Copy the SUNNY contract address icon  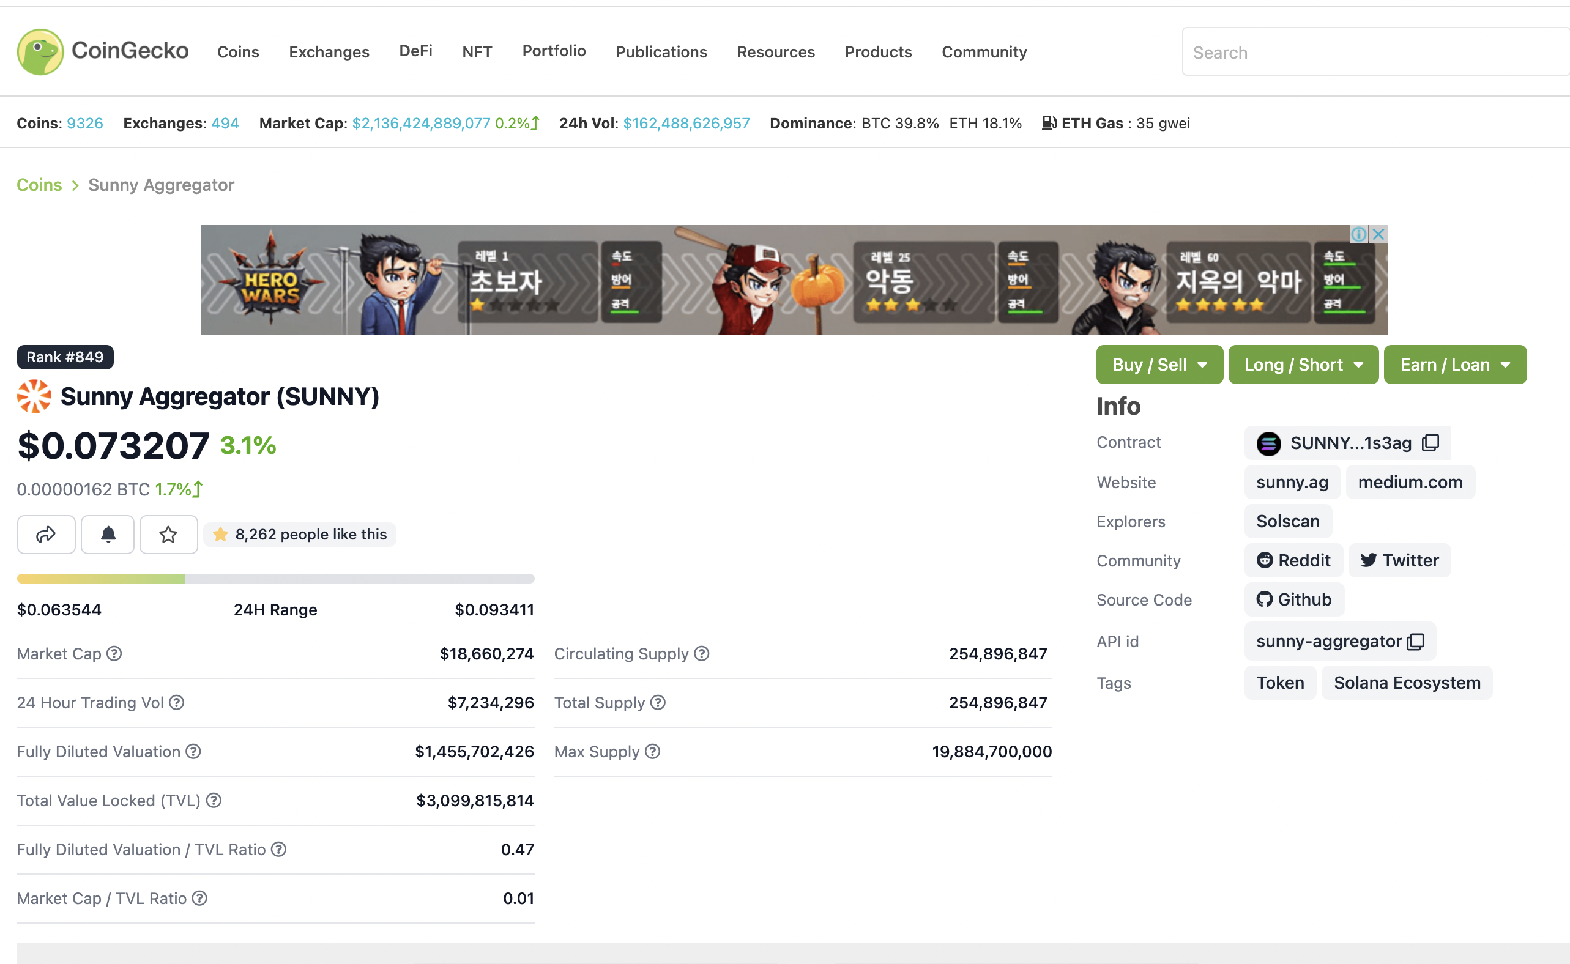[1430, 442]
